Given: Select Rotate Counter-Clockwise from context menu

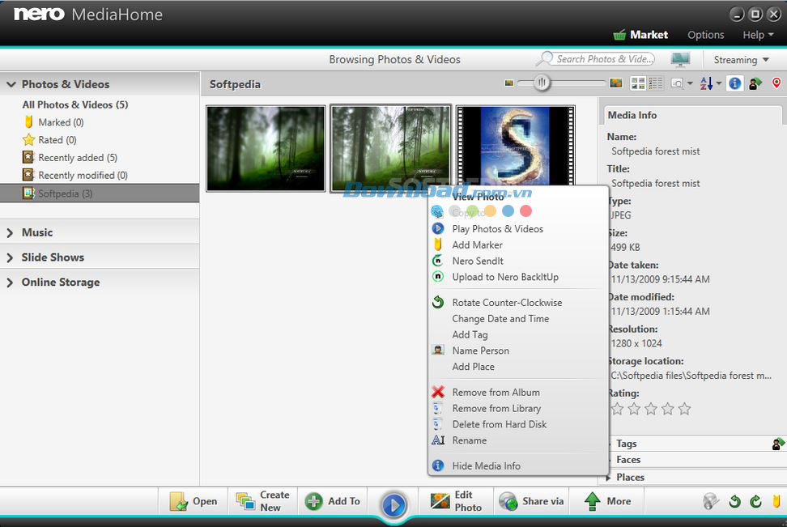Looking at the screenshot, I should click(x=506, y=303).
